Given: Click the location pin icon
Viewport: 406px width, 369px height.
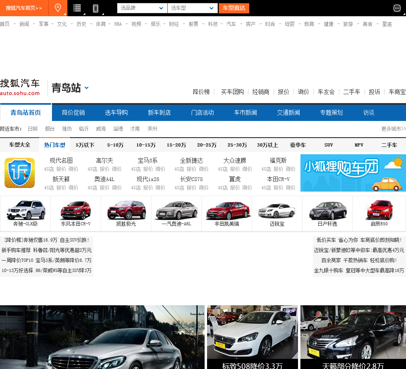Looking at the screenshot, I should click(x=58, y=8).
